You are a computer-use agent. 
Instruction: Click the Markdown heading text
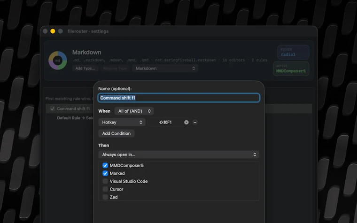(x=87, y=52)
